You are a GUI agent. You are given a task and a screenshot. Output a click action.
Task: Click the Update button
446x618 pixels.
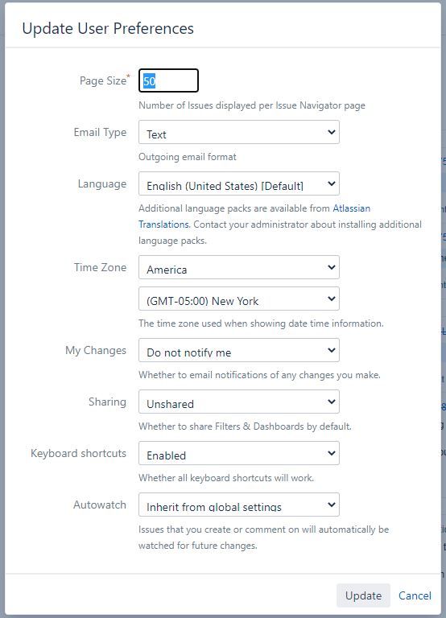pyautogui.click(x=363, y=595)
